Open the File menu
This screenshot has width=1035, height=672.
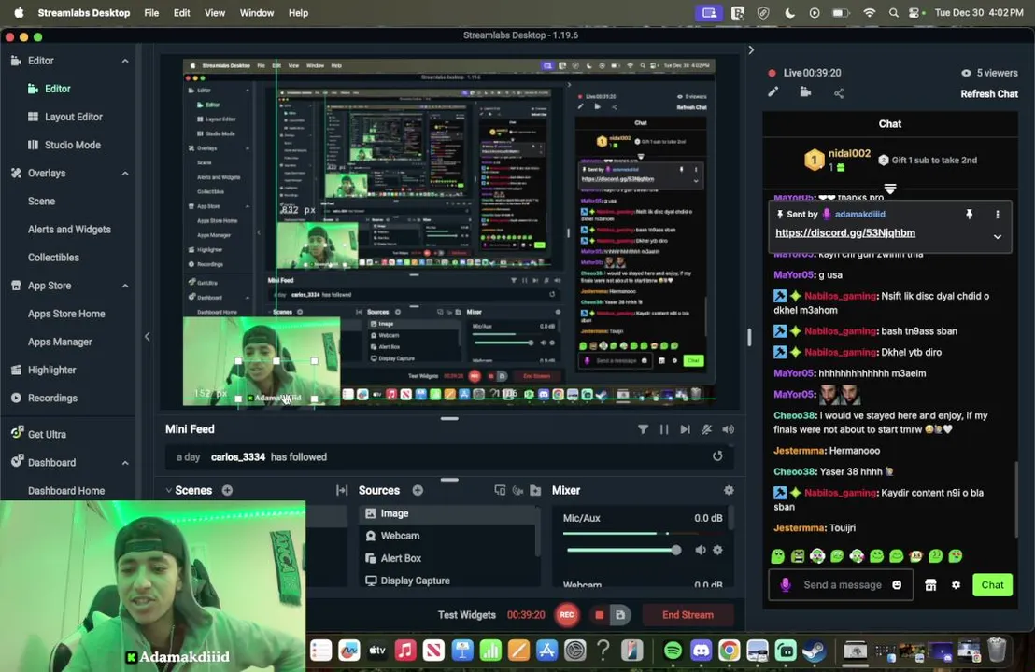pyautogui.click(x=151, y=12)
